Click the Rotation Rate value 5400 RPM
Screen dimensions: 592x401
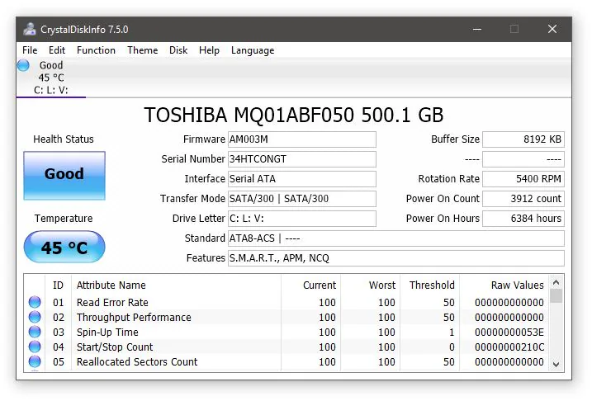(x=523, y=179)
